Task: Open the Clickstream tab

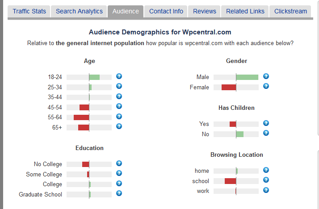Action: tap(290, 11)
